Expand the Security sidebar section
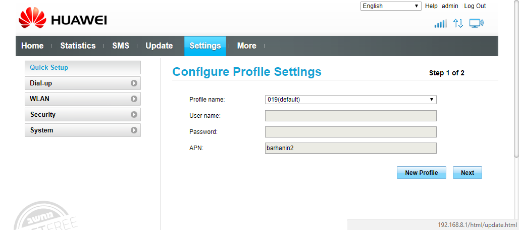 coord(82,115)
